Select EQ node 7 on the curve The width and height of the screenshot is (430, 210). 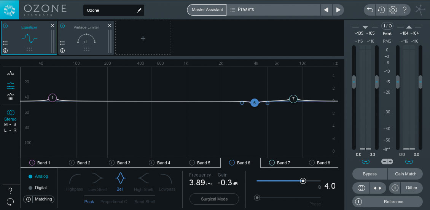click(x=293, y=99)
